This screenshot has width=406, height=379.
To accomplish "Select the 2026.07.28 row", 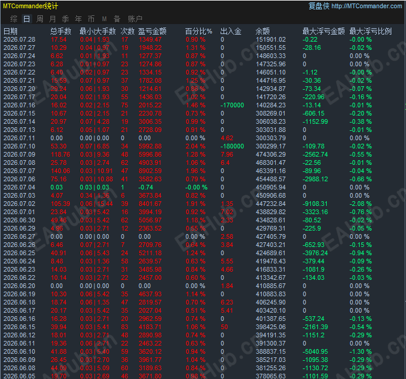I will tap(202, 40).
